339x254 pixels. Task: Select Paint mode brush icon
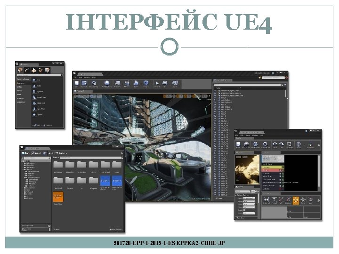tap(27, 70)
